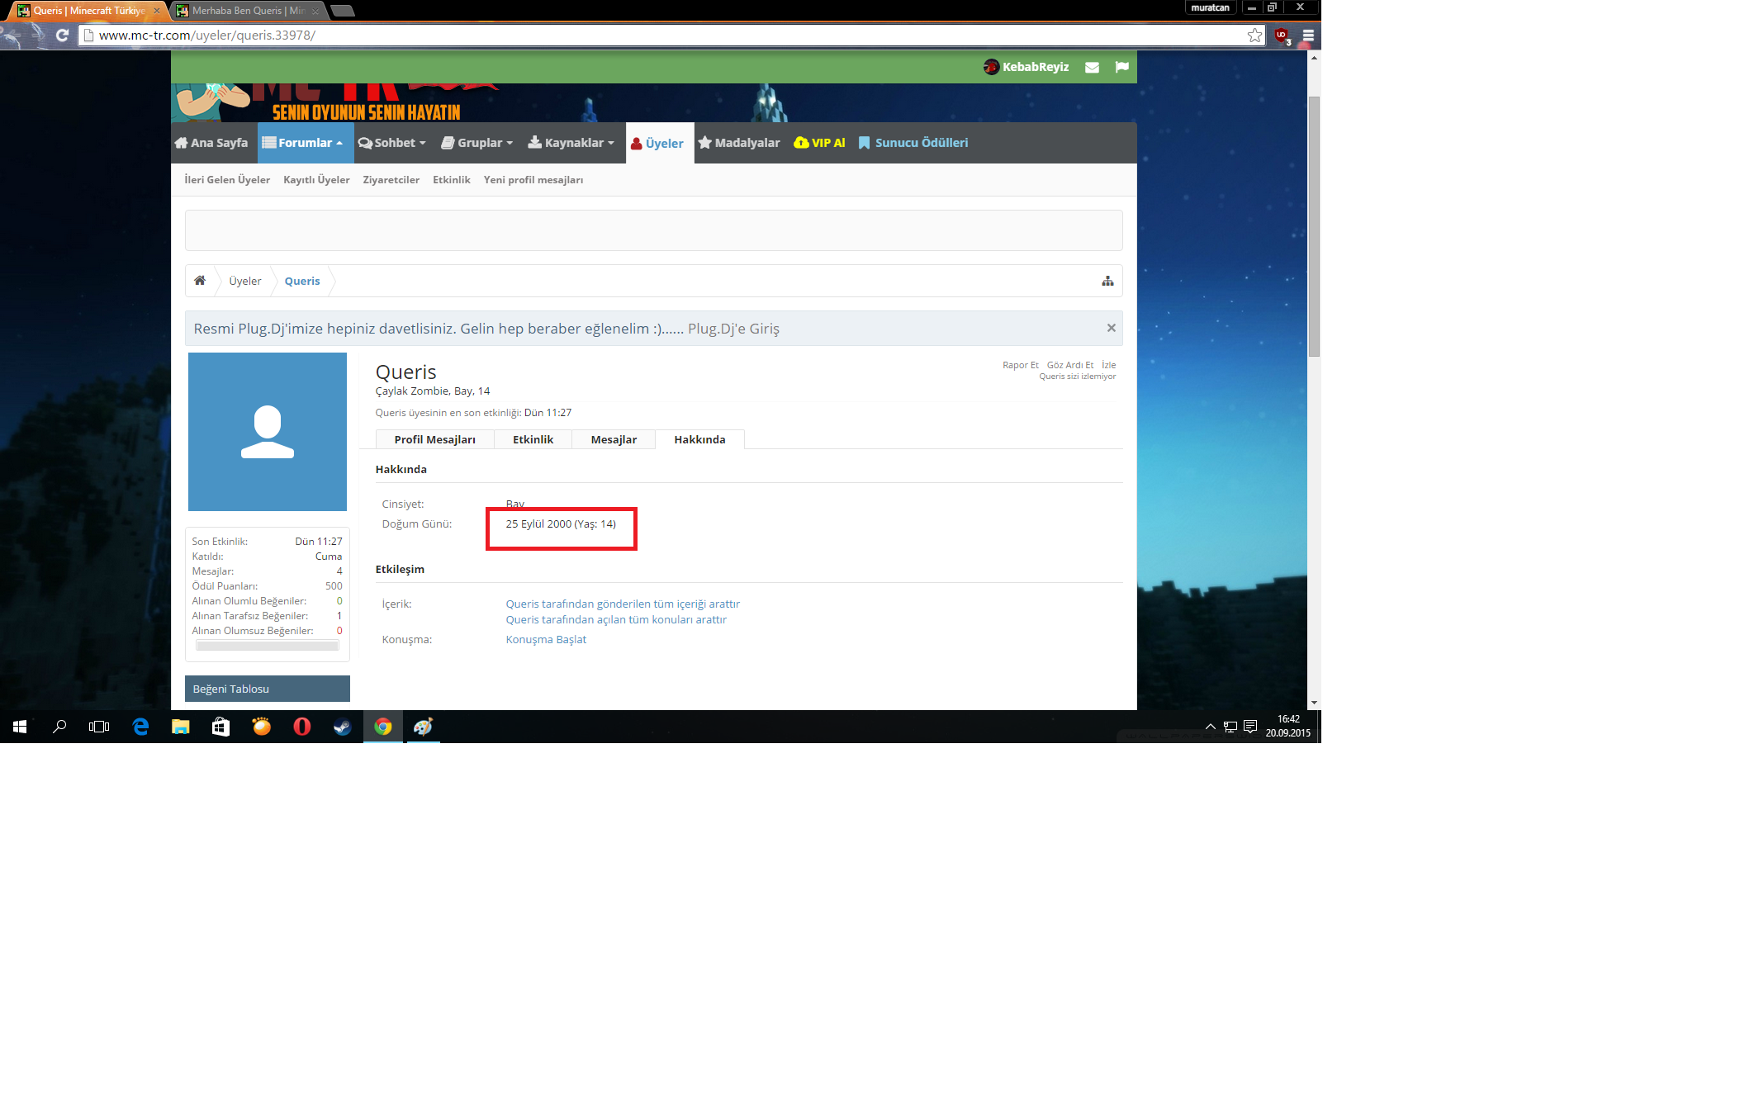Click the browser reload icon

(62, 36)
